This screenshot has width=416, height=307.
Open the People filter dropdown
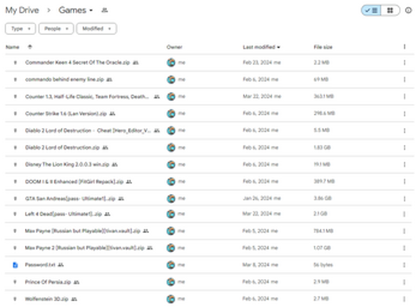pyautogui.click(x=56, y=29)
